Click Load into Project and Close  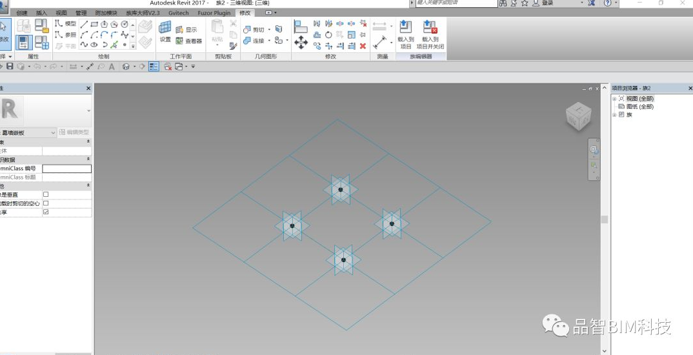430,35
